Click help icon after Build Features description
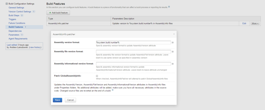This screenshot has width=265, height=110. point(169,7)
